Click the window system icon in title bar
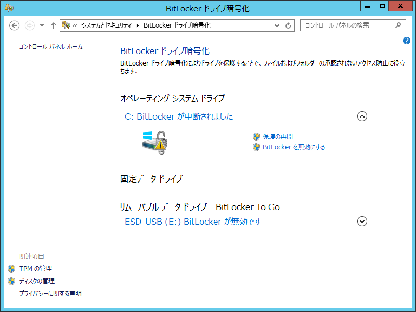This screenshot has height=312, width=416. coord(9,8)
